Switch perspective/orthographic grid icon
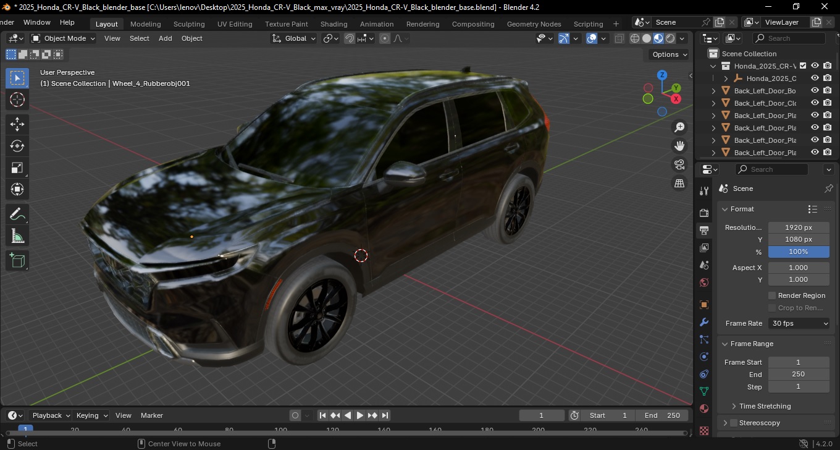Viewport: 840px width, 450px height. click(679, 183)
